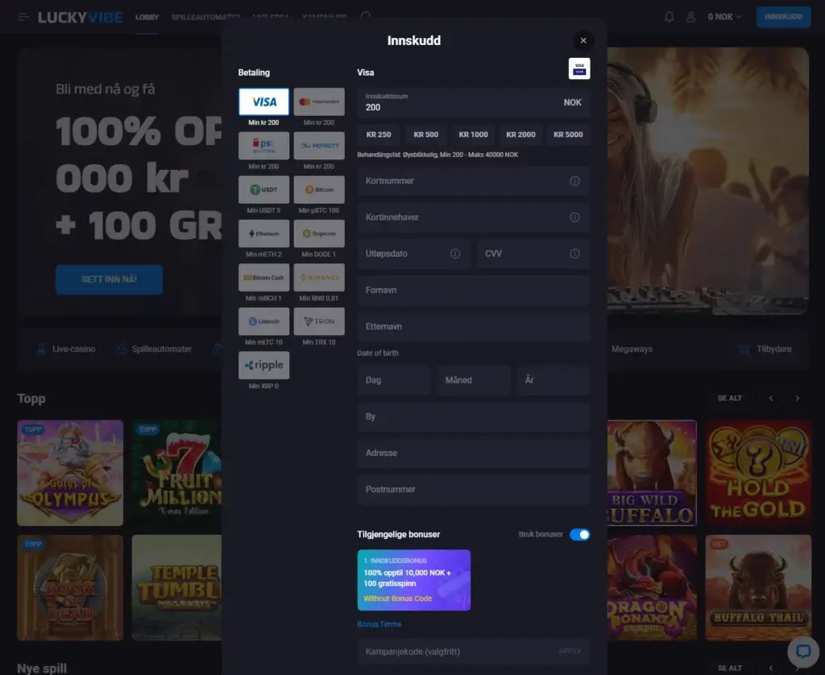Click the Visa card icon beside the heading

point(579,68)
